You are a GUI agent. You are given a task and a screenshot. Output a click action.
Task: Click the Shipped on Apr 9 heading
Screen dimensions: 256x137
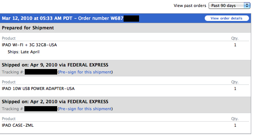point(55,65)
